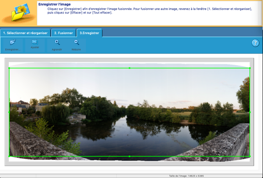Open the 2. Fusionner tab
The height and width of the screenshot is (178, 263).
click(x=63, y=33)
